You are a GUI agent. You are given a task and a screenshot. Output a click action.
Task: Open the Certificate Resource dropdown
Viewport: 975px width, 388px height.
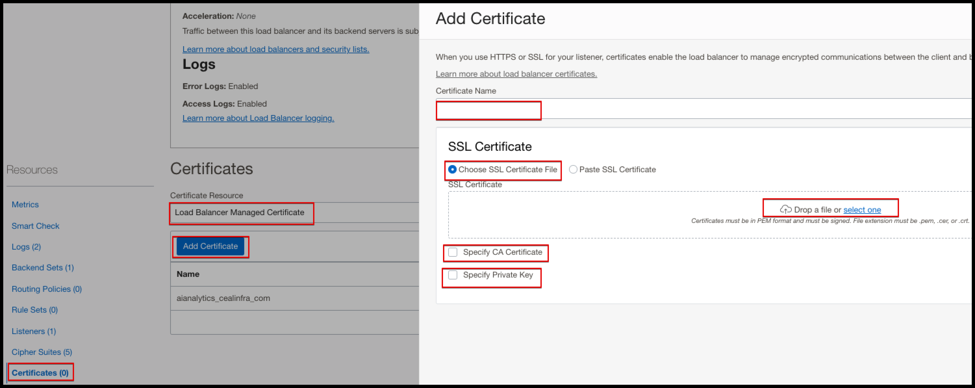(292, 213)
